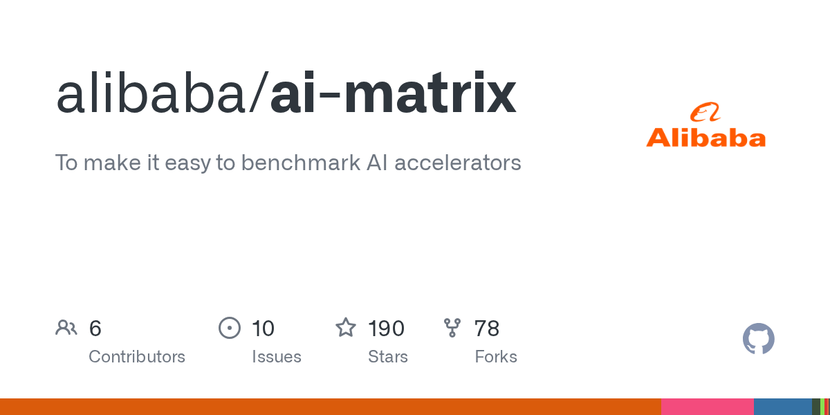Image resolution: width=830 pixels, height=415 pixels.
Task: Click the repository description text
Action: pos(288,163)
